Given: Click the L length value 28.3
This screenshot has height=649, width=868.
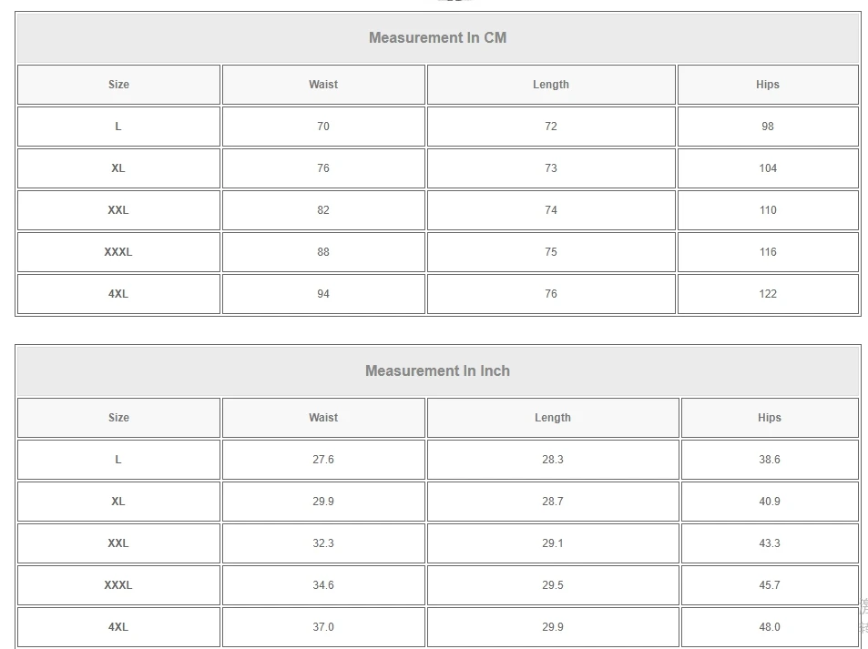Looking at the screenshot, I should (553, 460).
